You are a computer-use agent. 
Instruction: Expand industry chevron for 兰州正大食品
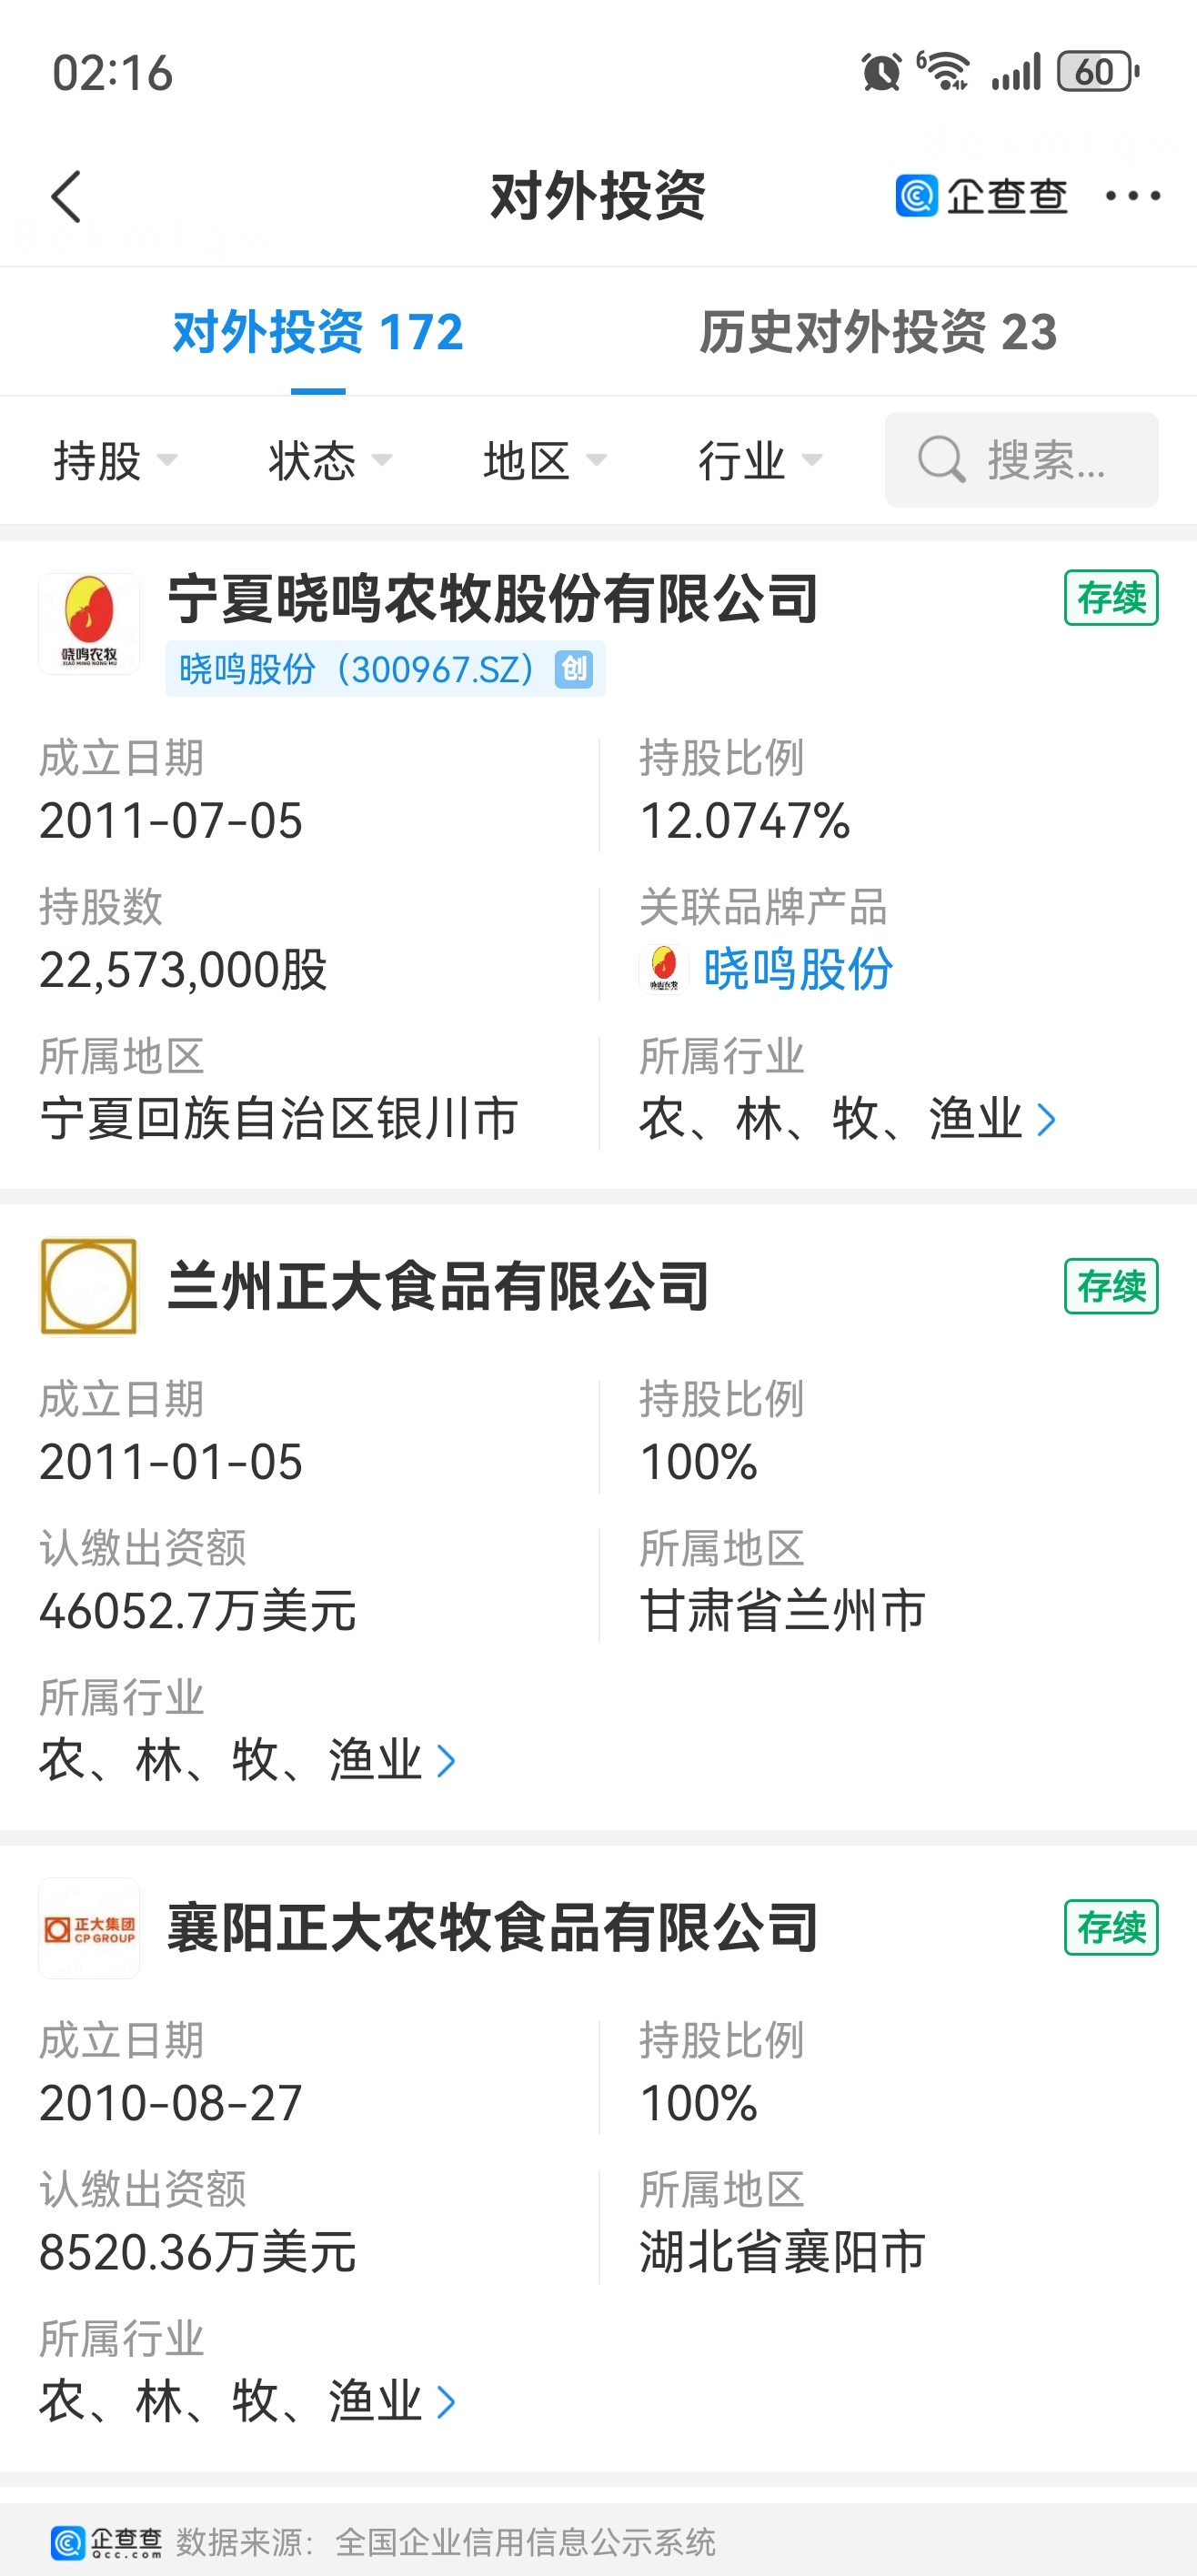[x=446, y=1761]
